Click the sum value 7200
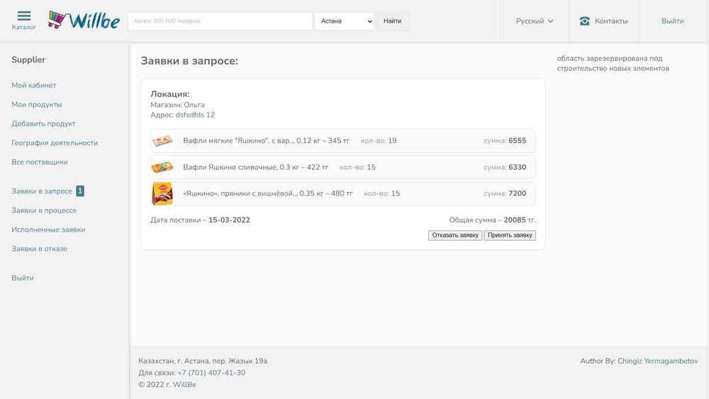709x399 pixels. (x=518, y=193)
